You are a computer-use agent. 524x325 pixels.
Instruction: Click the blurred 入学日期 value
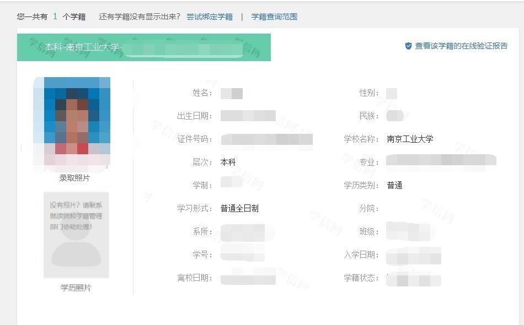(x=413, y=256)
